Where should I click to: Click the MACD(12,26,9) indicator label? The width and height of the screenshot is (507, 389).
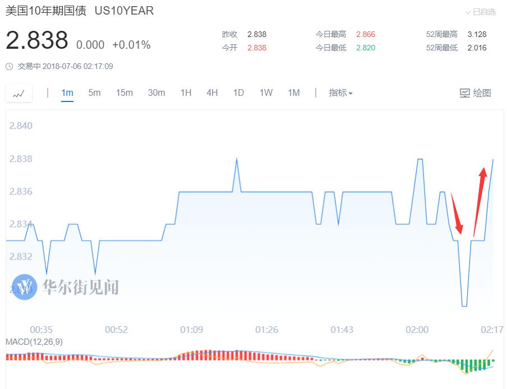34,342
